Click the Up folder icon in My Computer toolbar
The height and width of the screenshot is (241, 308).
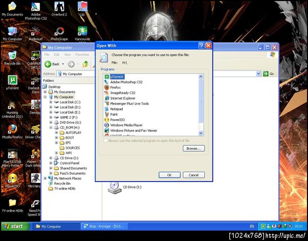tap(85, 64)
